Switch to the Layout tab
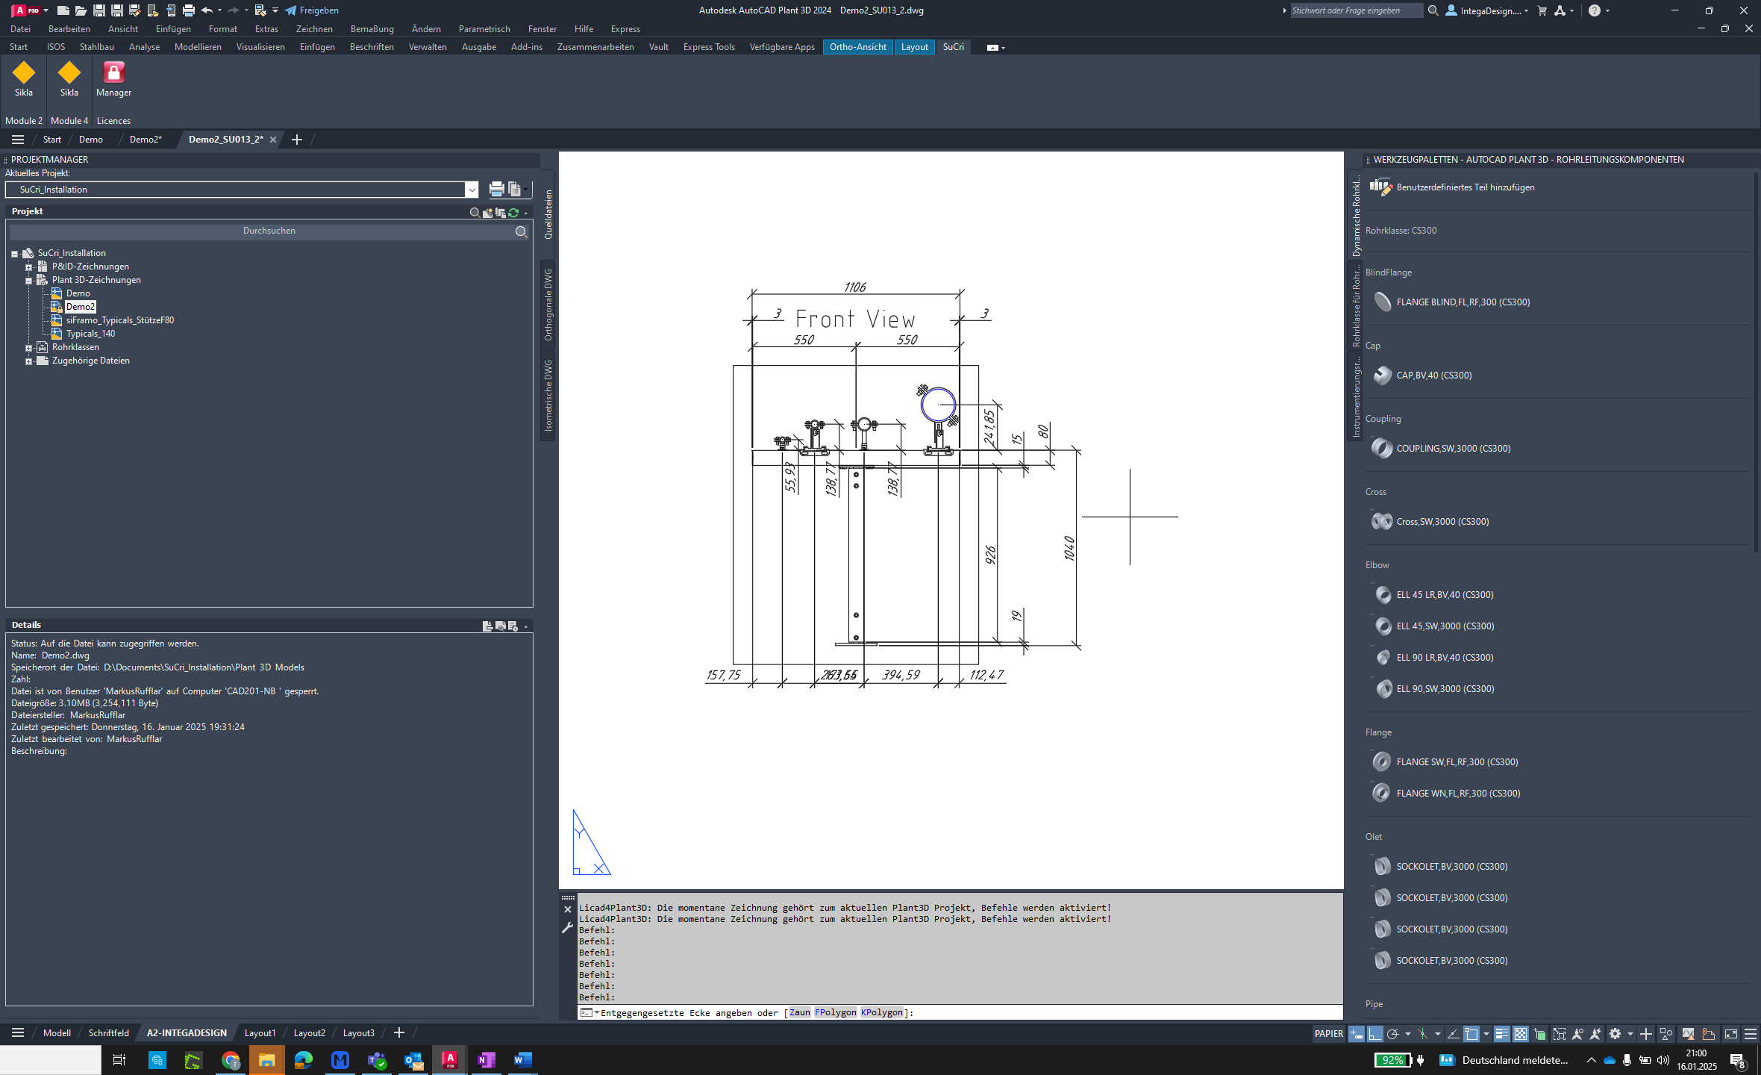Image resolution: width=1761 pixels, height=1075 pixels. 913,46
